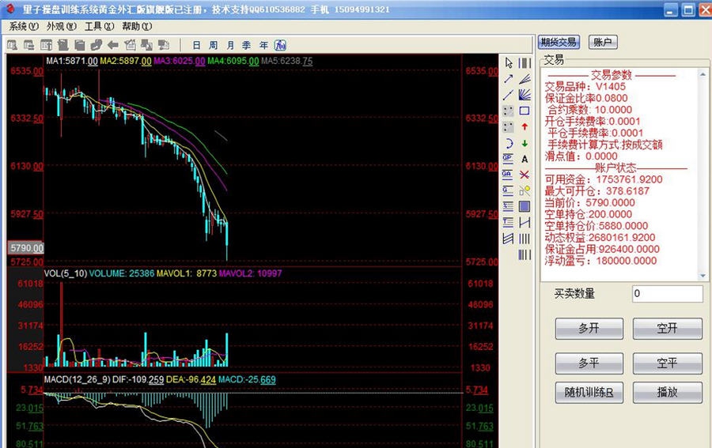Click the MAVOL2: 10997 label

click(x=250, y=273)
